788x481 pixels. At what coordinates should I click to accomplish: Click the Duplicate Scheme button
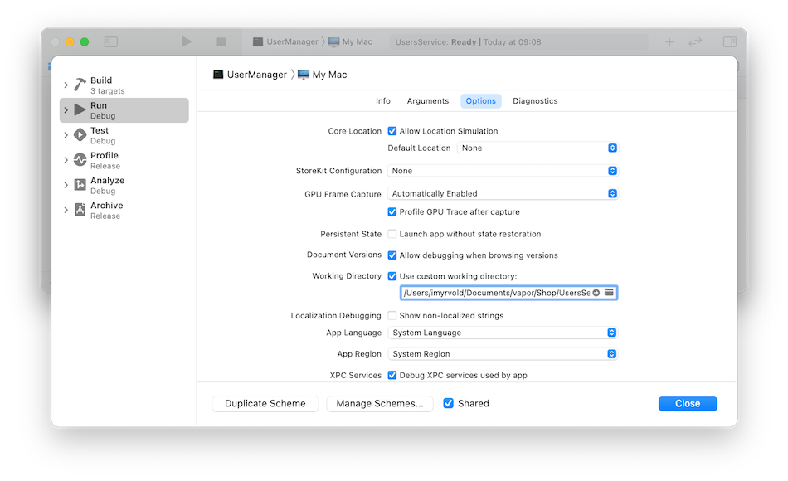[265, 404]
